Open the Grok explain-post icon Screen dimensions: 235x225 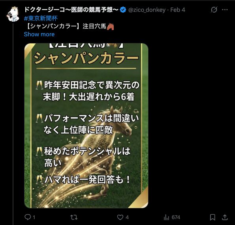[x=214, y=10]
